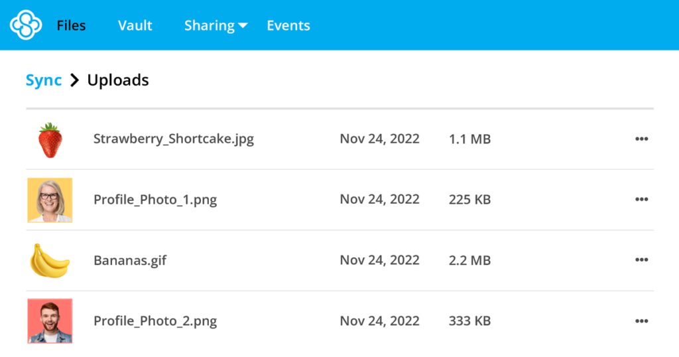Click the strawberry file thumbnail

[x=50, y=139]
